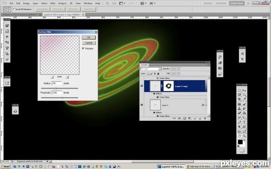Open the Image menu
Image resolution: width=271 pixels, height=169 pixels.
26,3
